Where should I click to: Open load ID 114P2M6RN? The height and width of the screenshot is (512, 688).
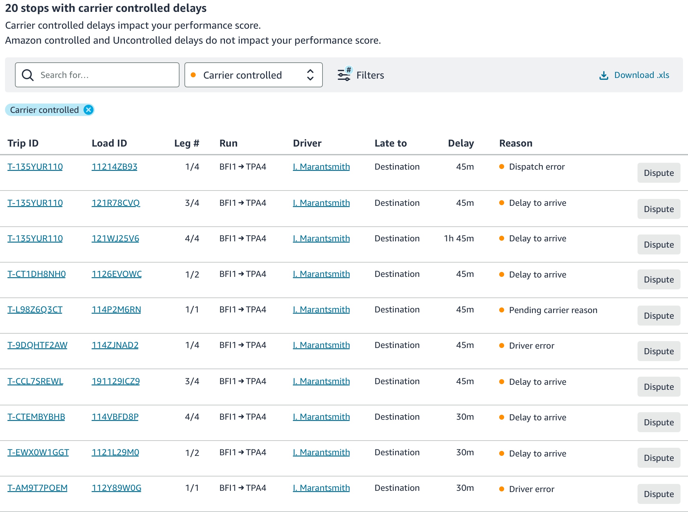tap(116, 309)
